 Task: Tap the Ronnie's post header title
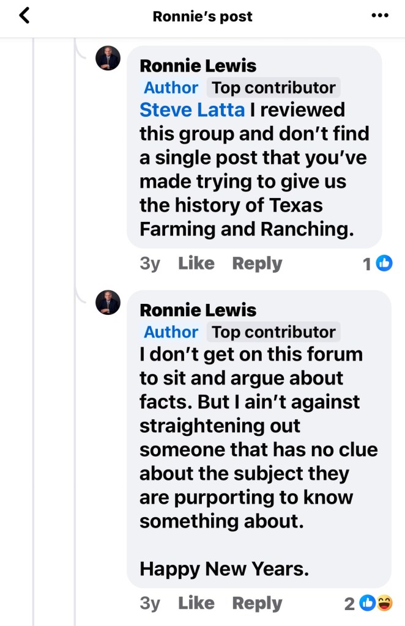tap(202, 17)
